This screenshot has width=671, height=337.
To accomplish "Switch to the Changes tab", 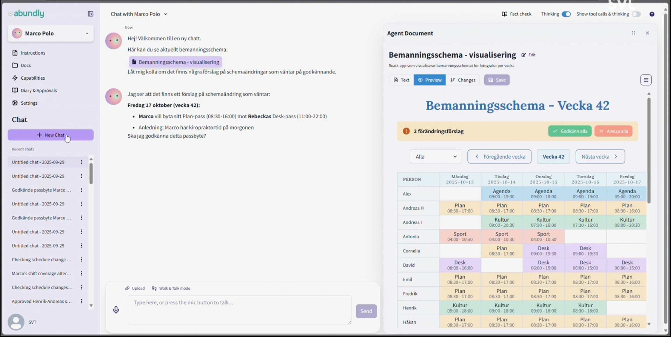I will click(x=463, y=80).
